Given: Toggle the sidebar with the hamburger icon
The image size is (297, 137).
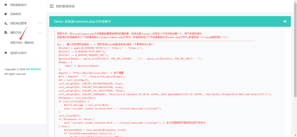Looking at the screenshot, I should 52,6.
